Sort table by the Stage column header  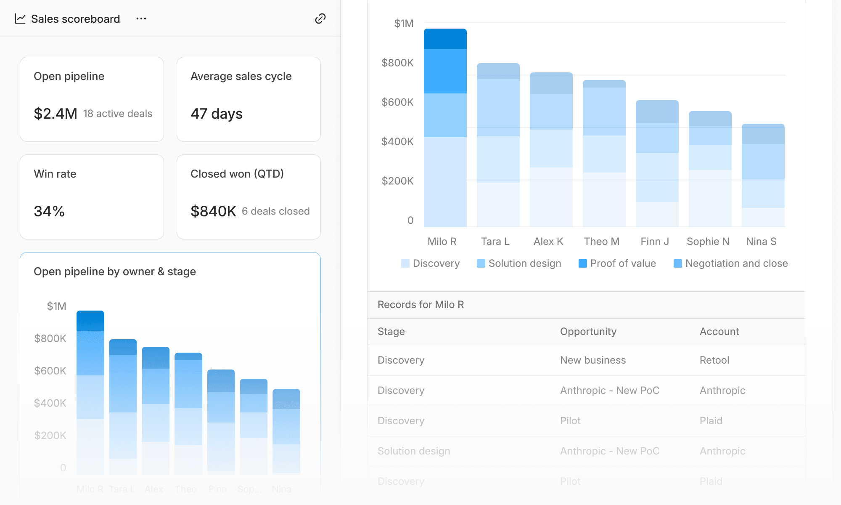[x=391, y=332]
